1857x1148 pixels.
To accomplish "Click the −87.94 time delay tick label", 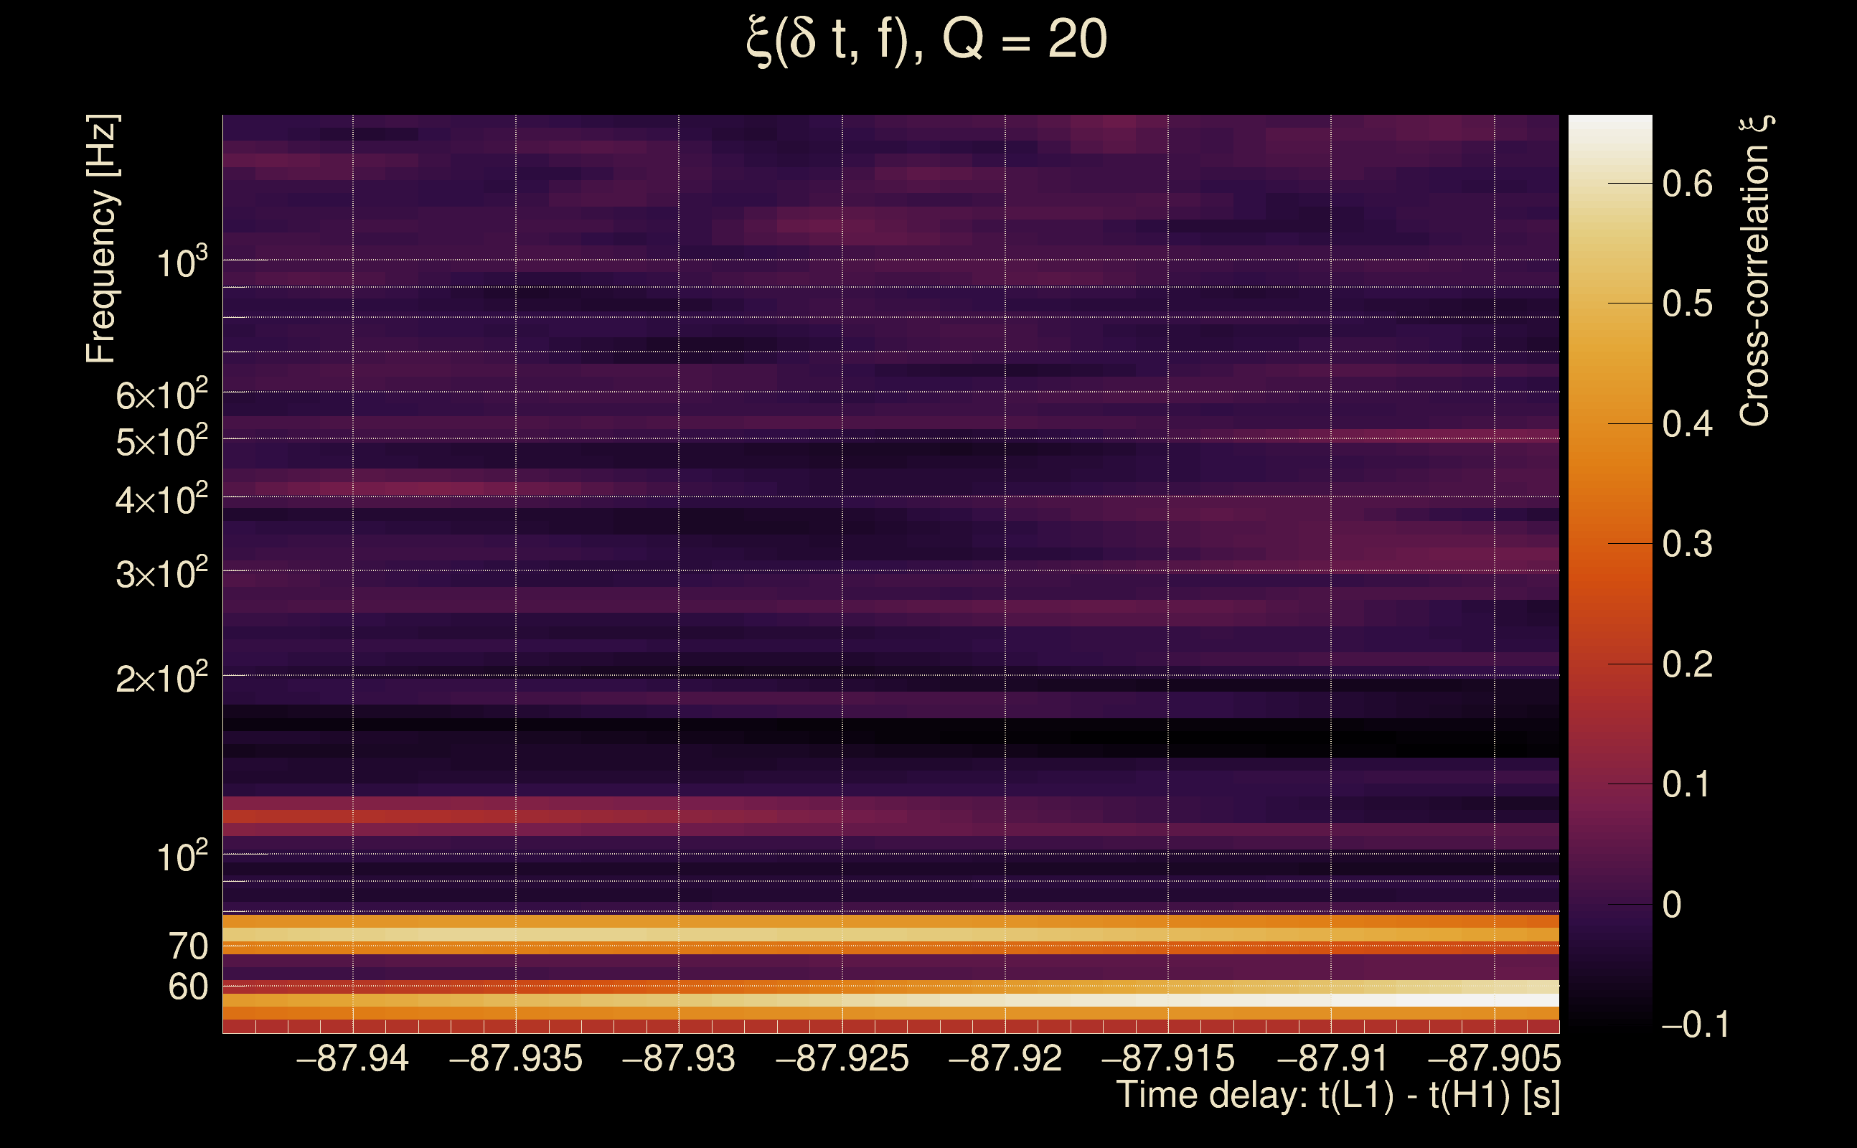I will [x=352, y=1058].
